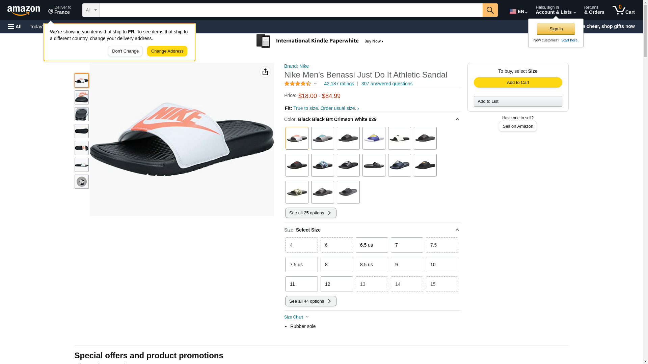Click into the search input field
This screenshot has height=364, width=648.
(291, 10)
